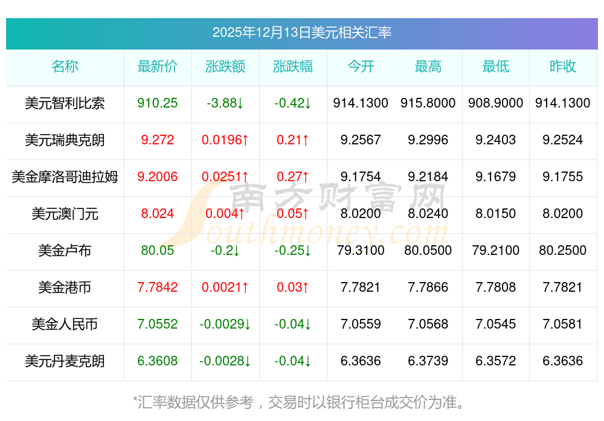This screenshot has width=604, height=421.
Task: Select the 涨跌额 column header
Action: click(x=225, y=66)
